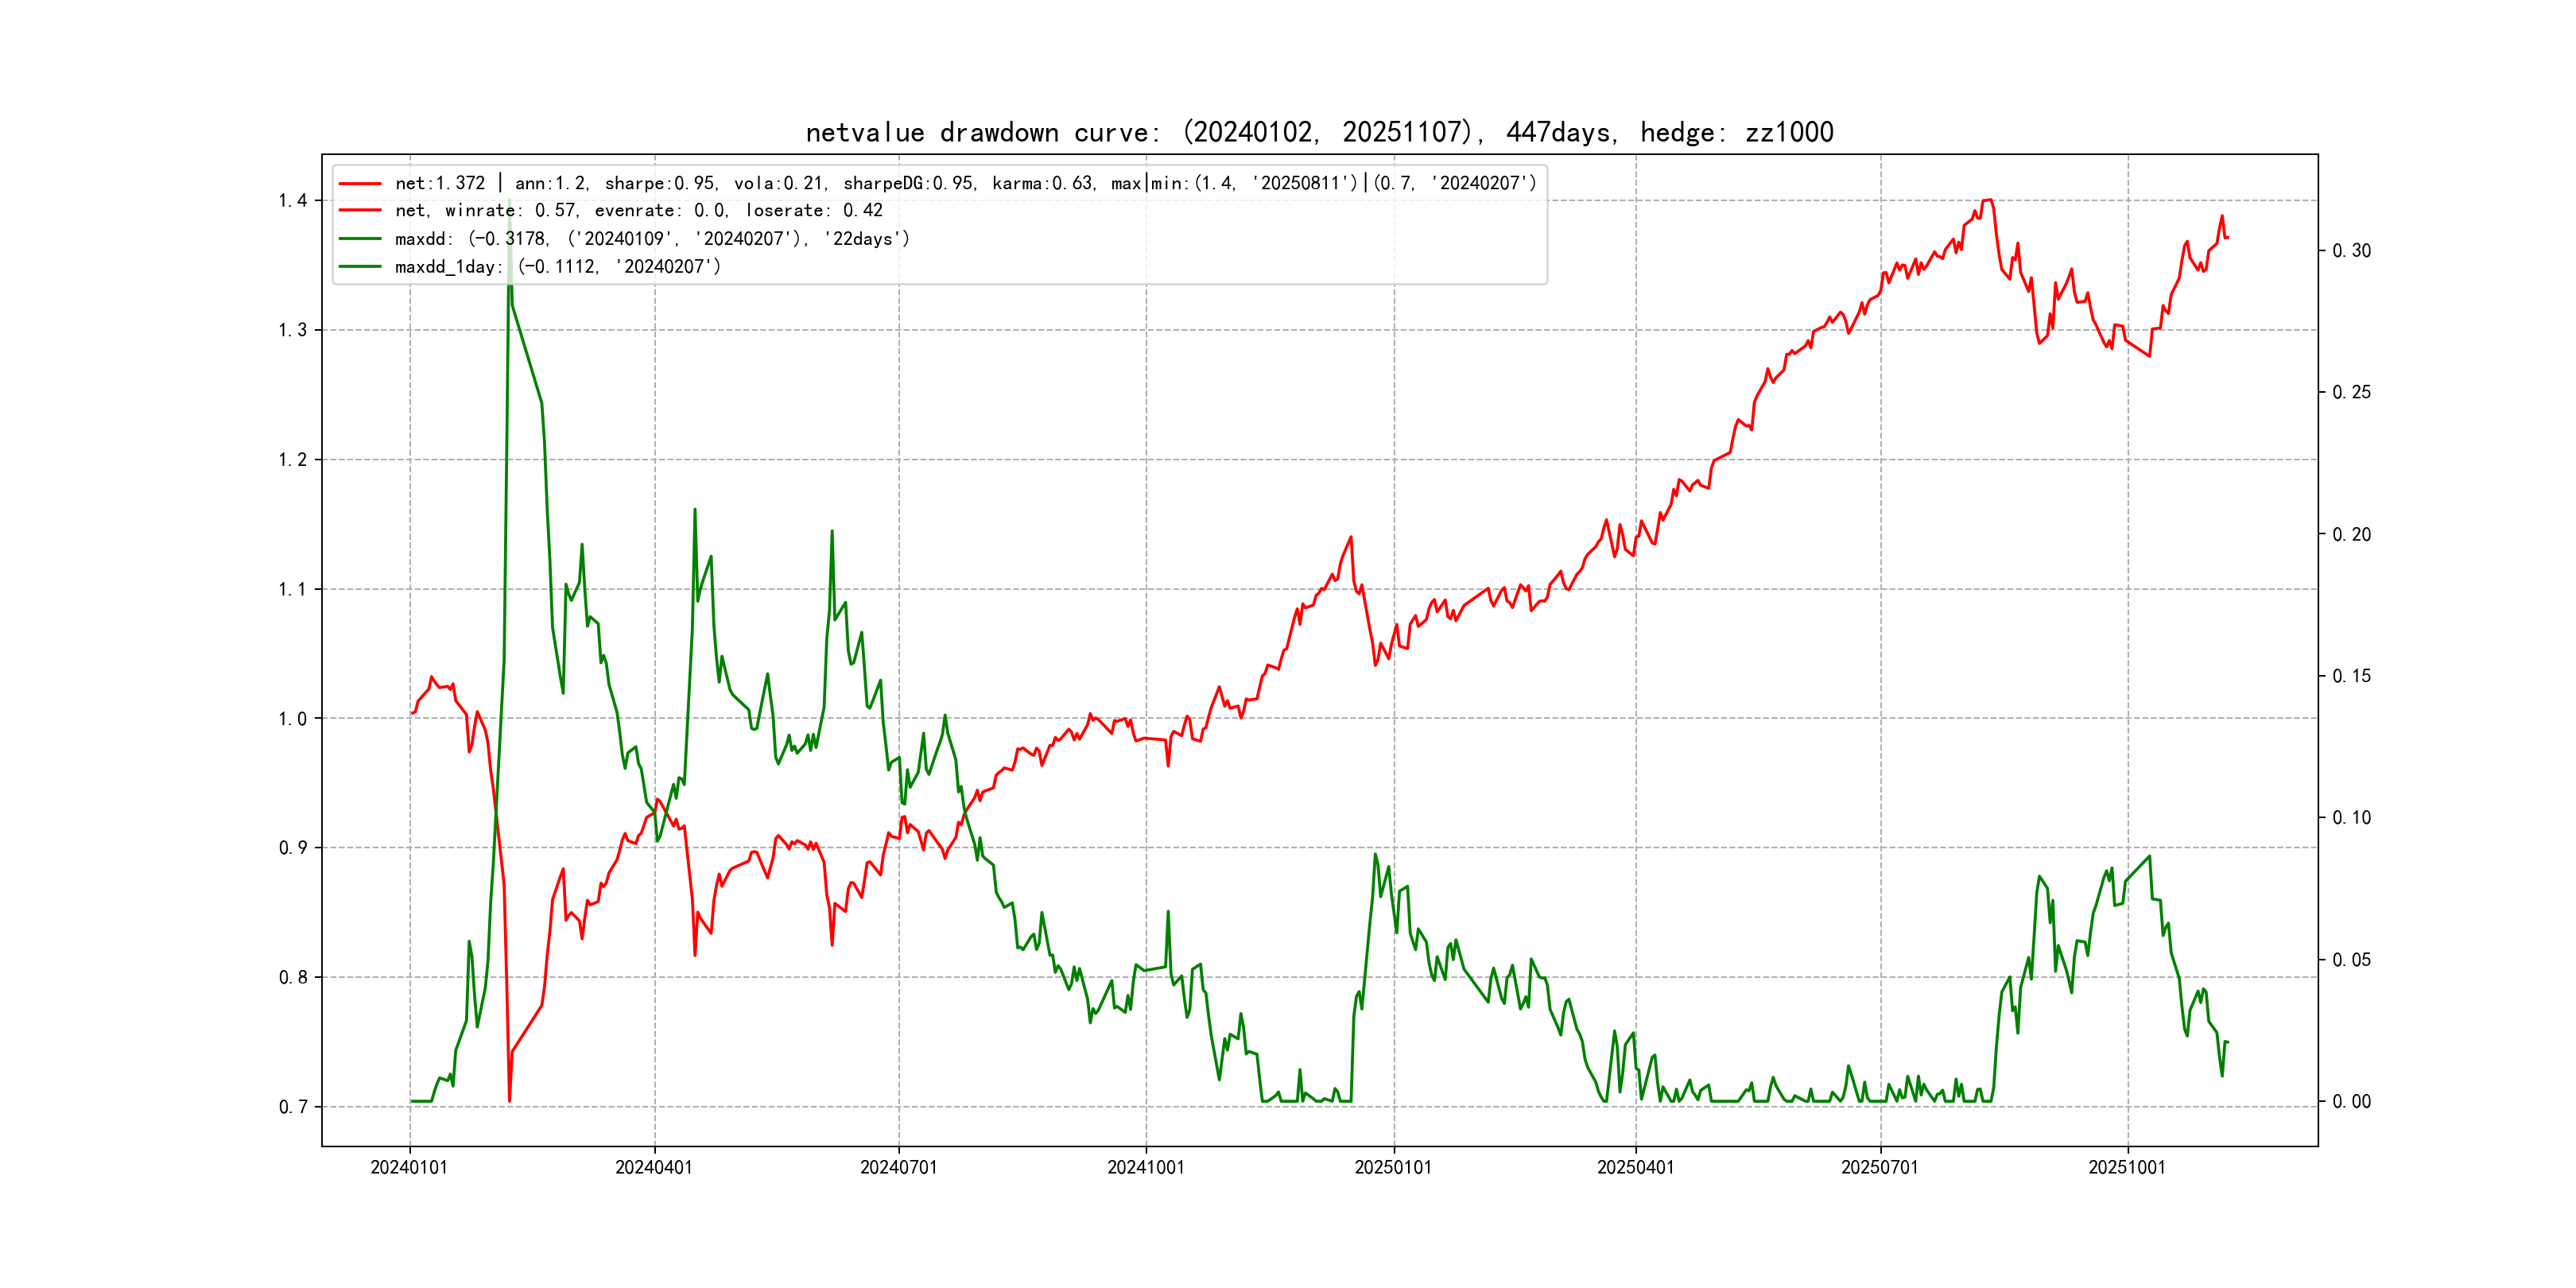The height and width of the screenshot is (1288, 2576).
Task: Click the green swatch beside maxdd legend
Action: [360, 239]
